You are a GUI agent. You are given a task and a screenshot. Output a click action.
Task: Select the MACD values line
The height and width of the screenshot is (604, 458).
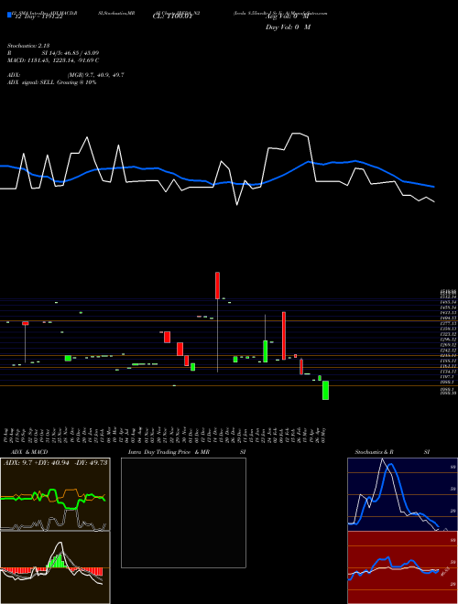point(53,60)
